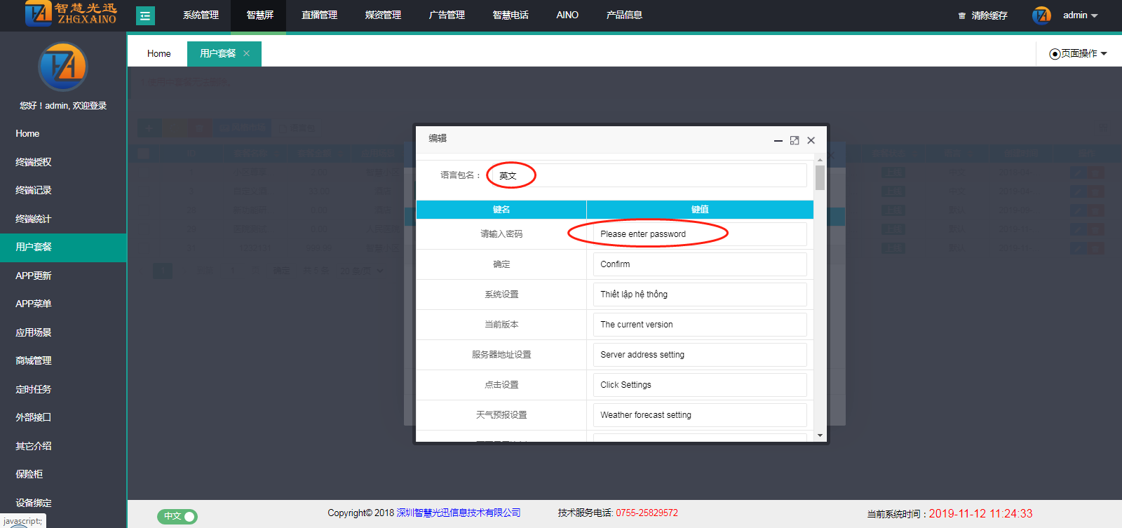Minimize the 编辑 dialog
Screen dimensions: 1122x528
click(x=778, y=140)
